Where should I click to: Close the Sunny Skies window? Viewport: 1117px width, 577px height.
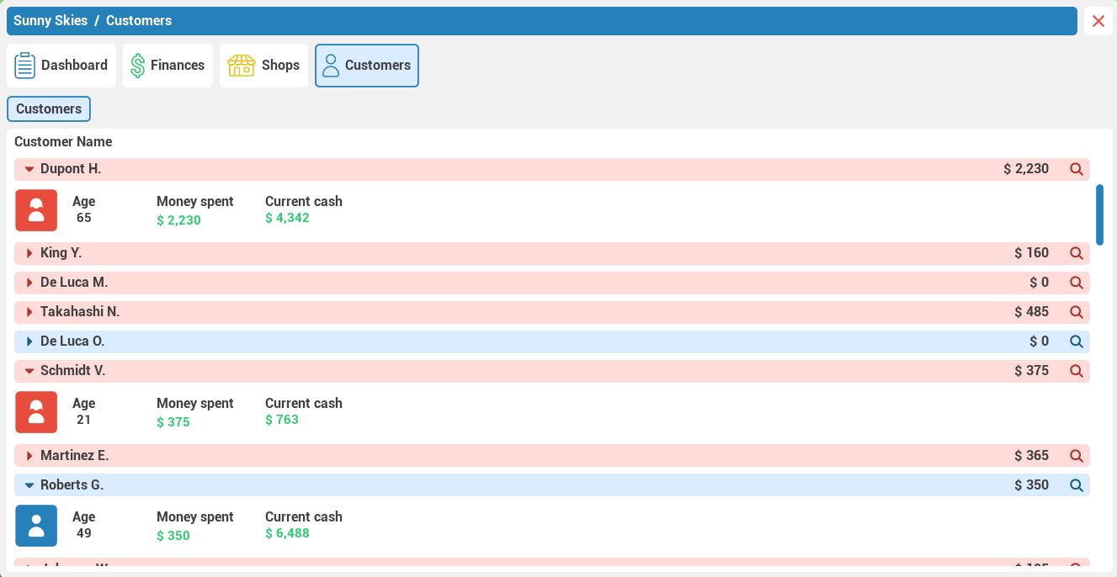click(1098, 21)
